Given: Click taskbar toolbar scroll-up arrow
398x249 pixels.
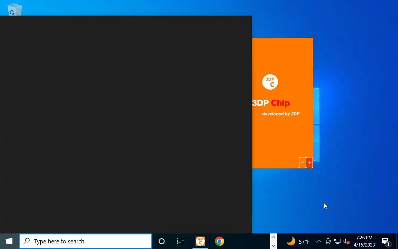Looking at the screenshot, I should coord(273,237).
